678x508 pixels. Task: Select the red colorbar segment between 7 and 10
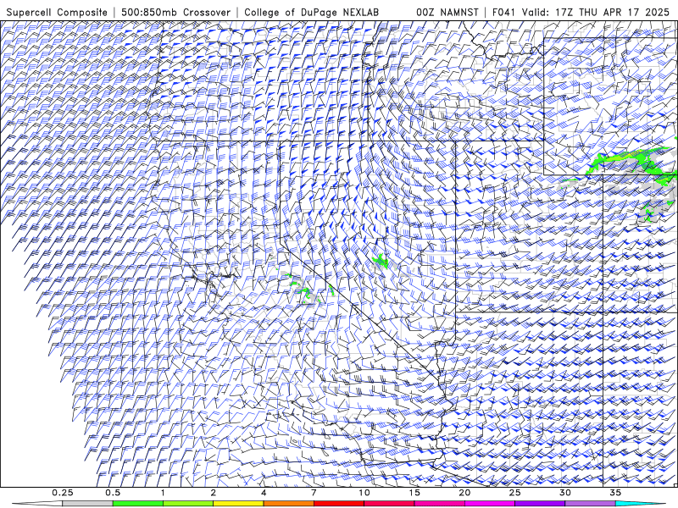click(338, 504)
